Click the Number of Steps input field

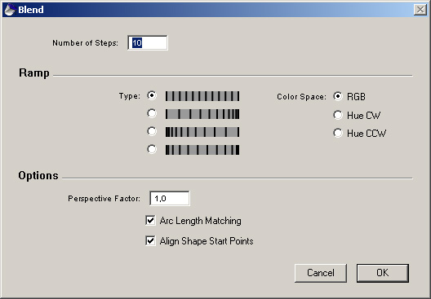coord(148,43)
